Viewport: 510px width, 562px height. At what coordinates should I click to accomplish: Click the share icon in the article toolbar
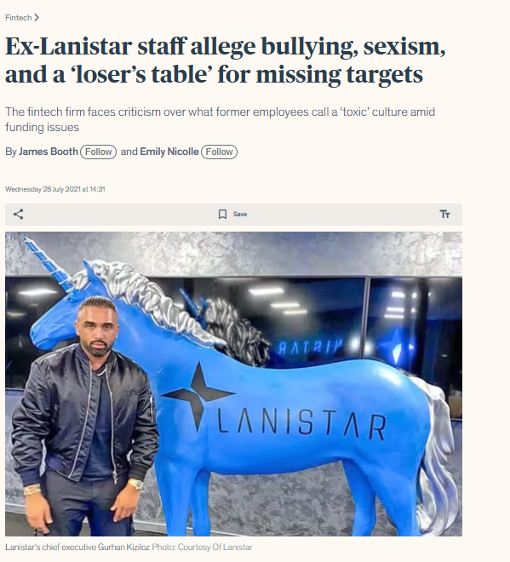pyautogui.click(x=18, y=215)
